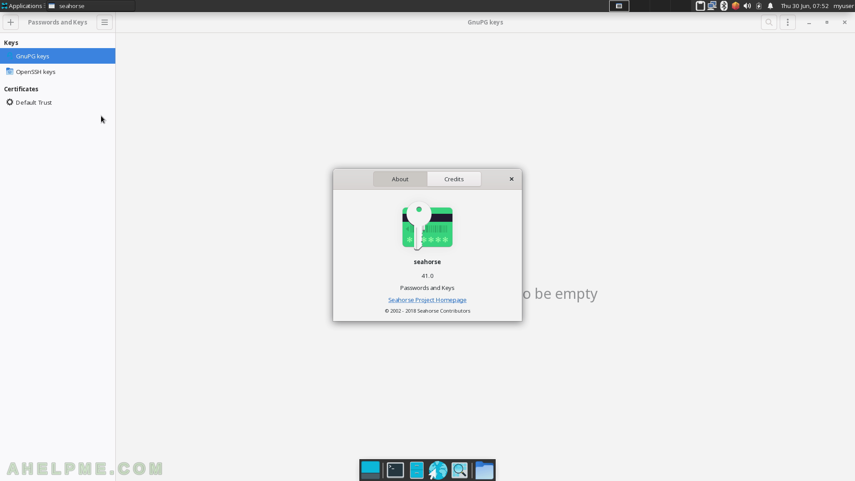Screen dimensions: 855x481
Task: Open the notifications bell icon
Action: click(770, 6)
